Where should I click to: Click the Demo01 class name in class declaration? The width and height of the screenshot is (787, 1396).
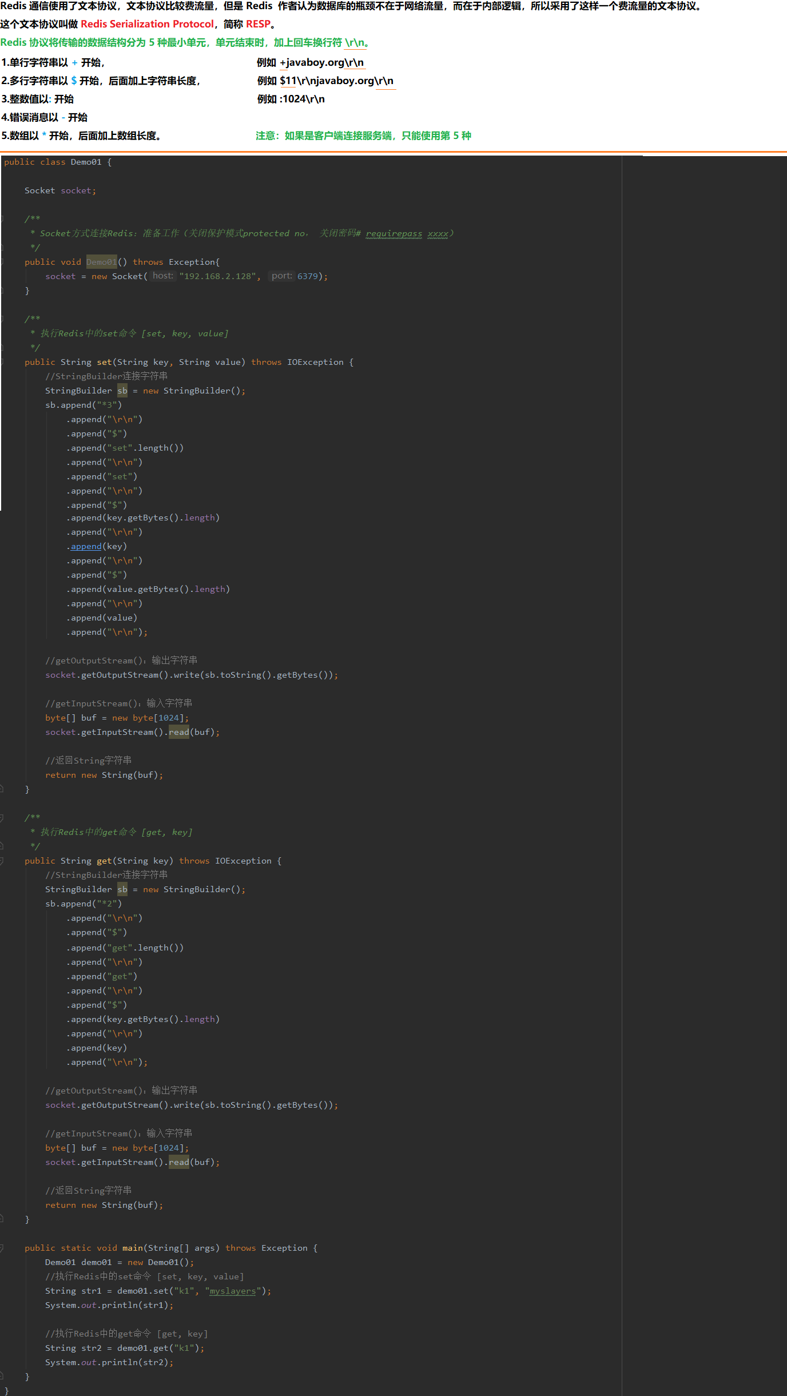86,162
